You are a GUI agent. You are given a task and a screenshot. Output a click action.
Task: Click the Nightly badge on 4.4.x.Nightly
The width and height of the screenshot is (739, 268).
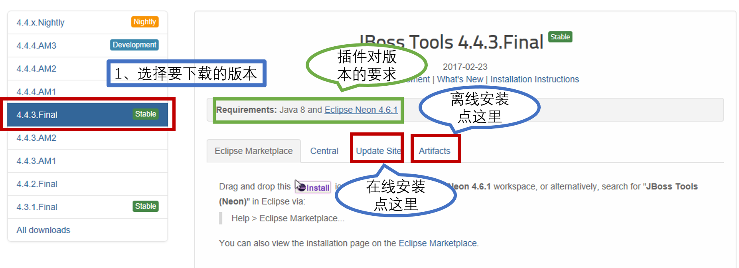point(145,22)
